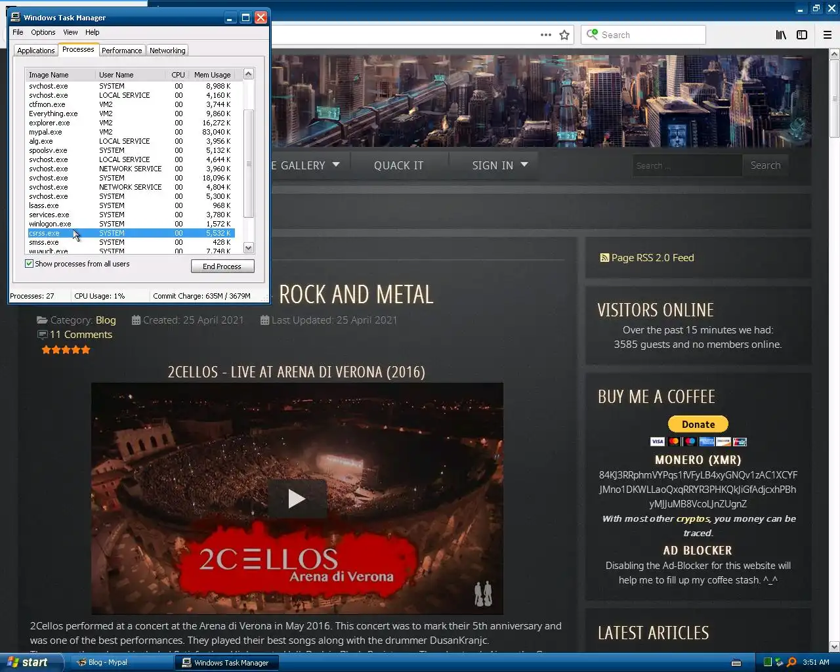
Task: Open the Quack It menu link
Action: coord(399,165)
